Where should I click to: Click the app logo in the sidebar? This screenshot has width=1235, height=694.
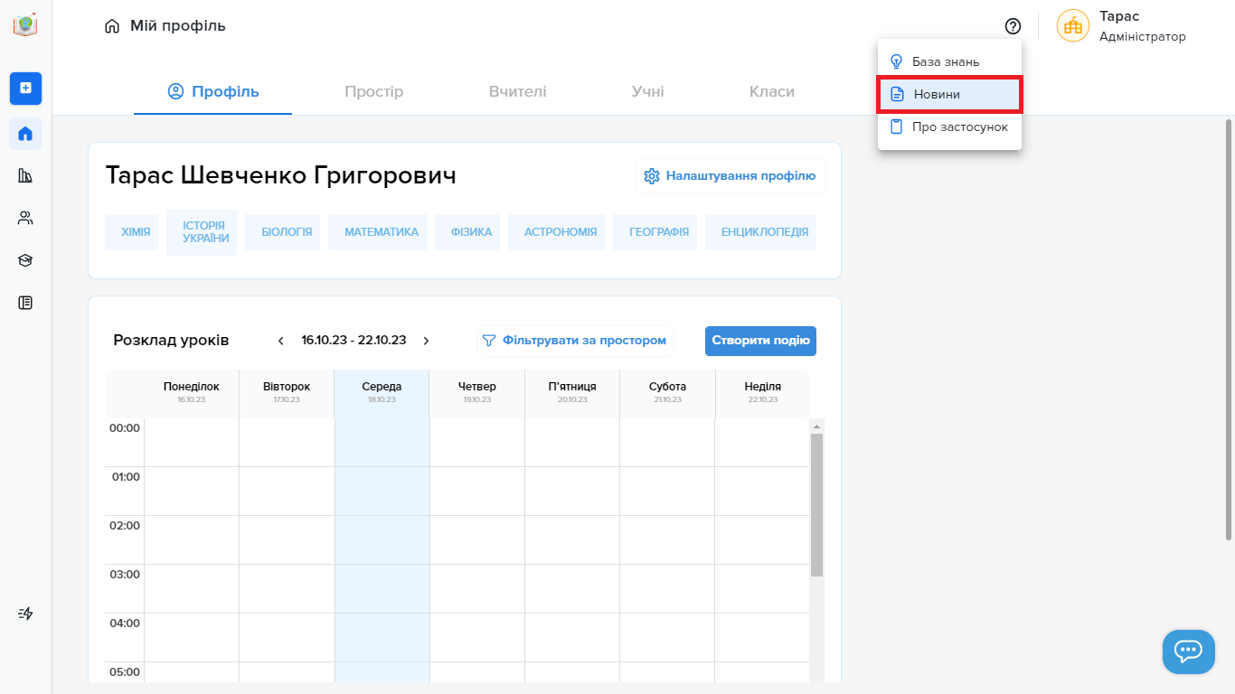pyautogui.click(x=25, y=25)
